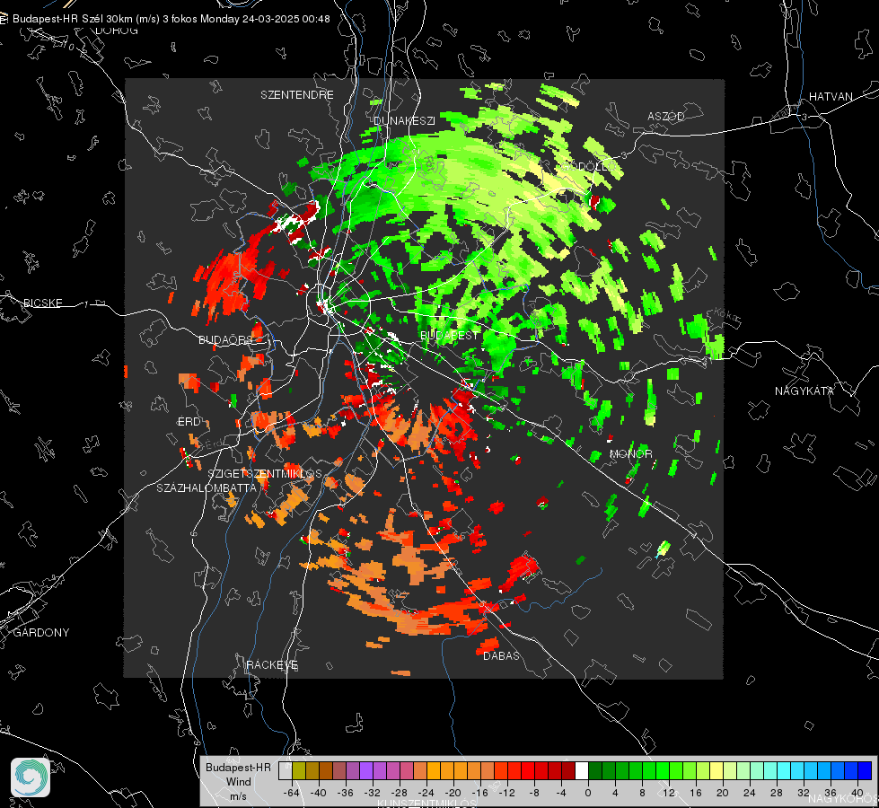The width and height of the screenshot is (879, 808).
Task: Click the swirl weather service logo
Action: coord(31,777)
